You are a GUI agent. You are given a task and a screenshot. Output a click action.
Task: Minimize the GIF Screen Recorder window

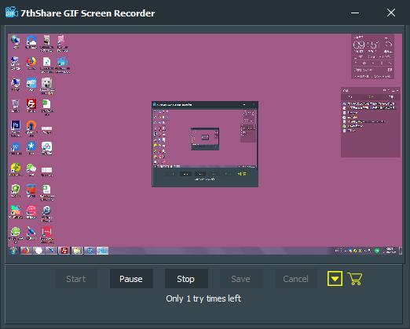pyautogui.click(x=355, y=13)
